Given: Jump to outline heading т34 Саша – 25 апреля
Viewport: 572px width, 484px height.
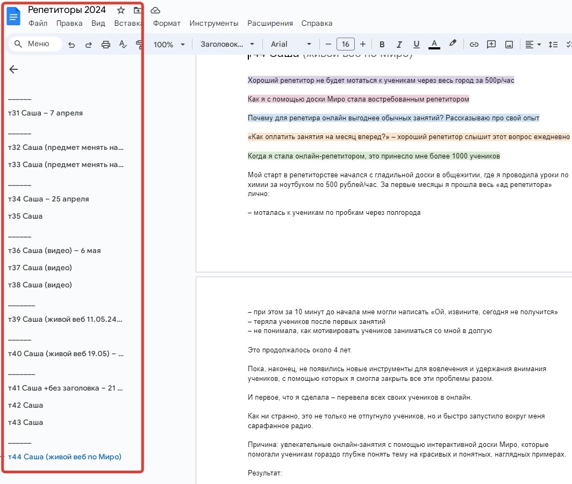Looking at the screenshot, I should tap(48, 199).
